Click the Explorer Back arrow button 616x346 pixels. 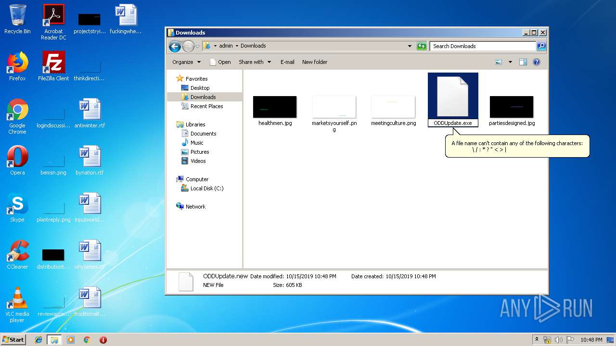(175, 46)
